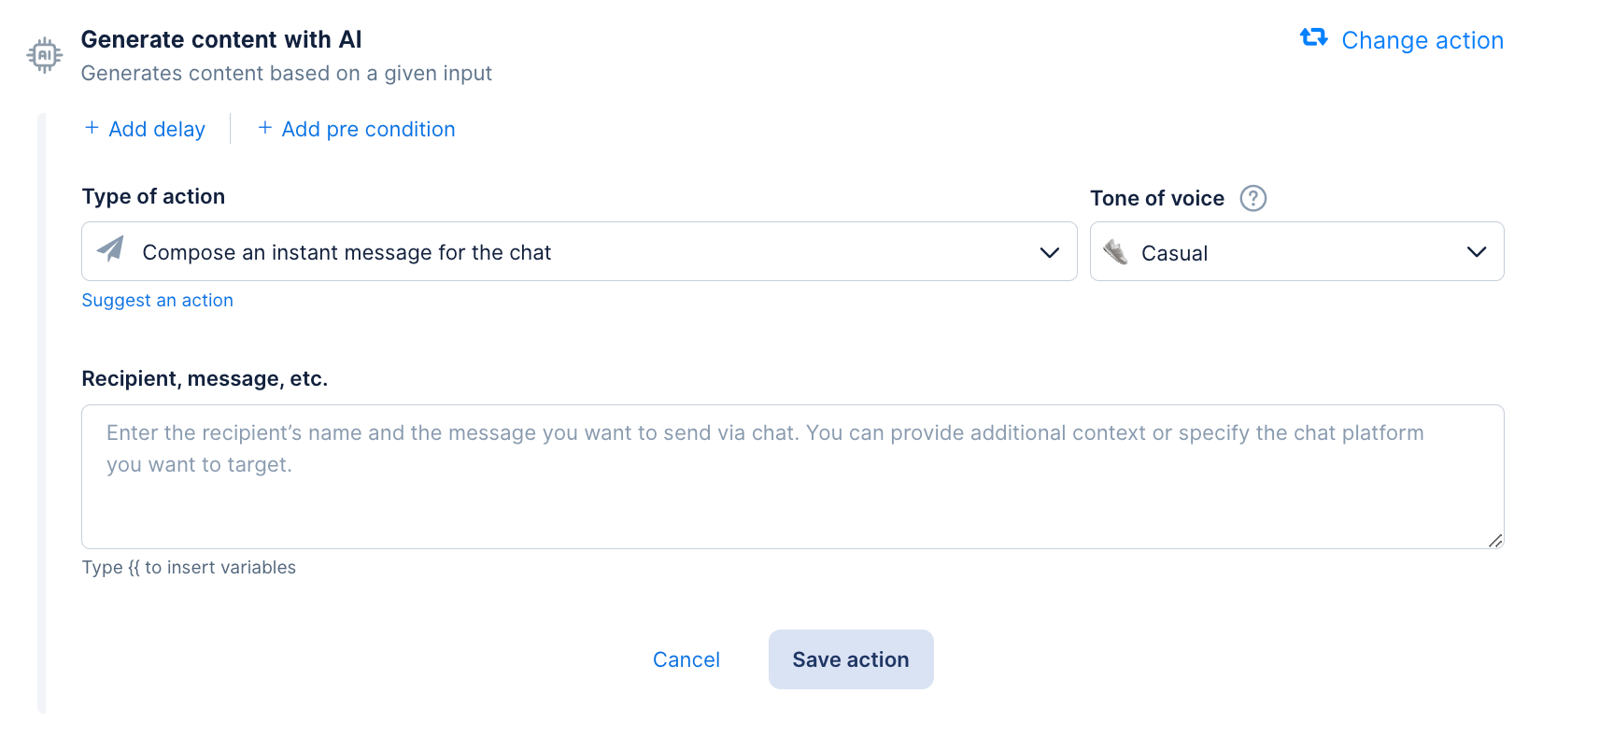The image size is (1599, 736).
Task: Click the Suggest an action link
Action: (157, 300)
